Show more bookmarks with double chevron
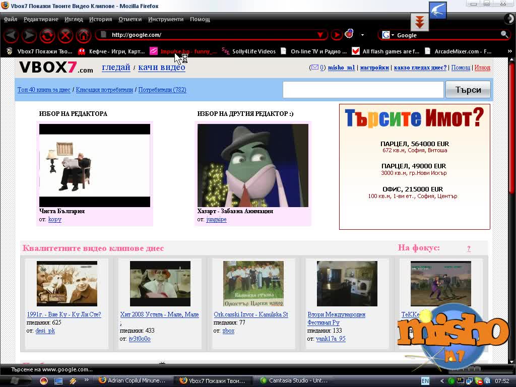The height and width of the screenshot is (387, 516). point(510,51)
